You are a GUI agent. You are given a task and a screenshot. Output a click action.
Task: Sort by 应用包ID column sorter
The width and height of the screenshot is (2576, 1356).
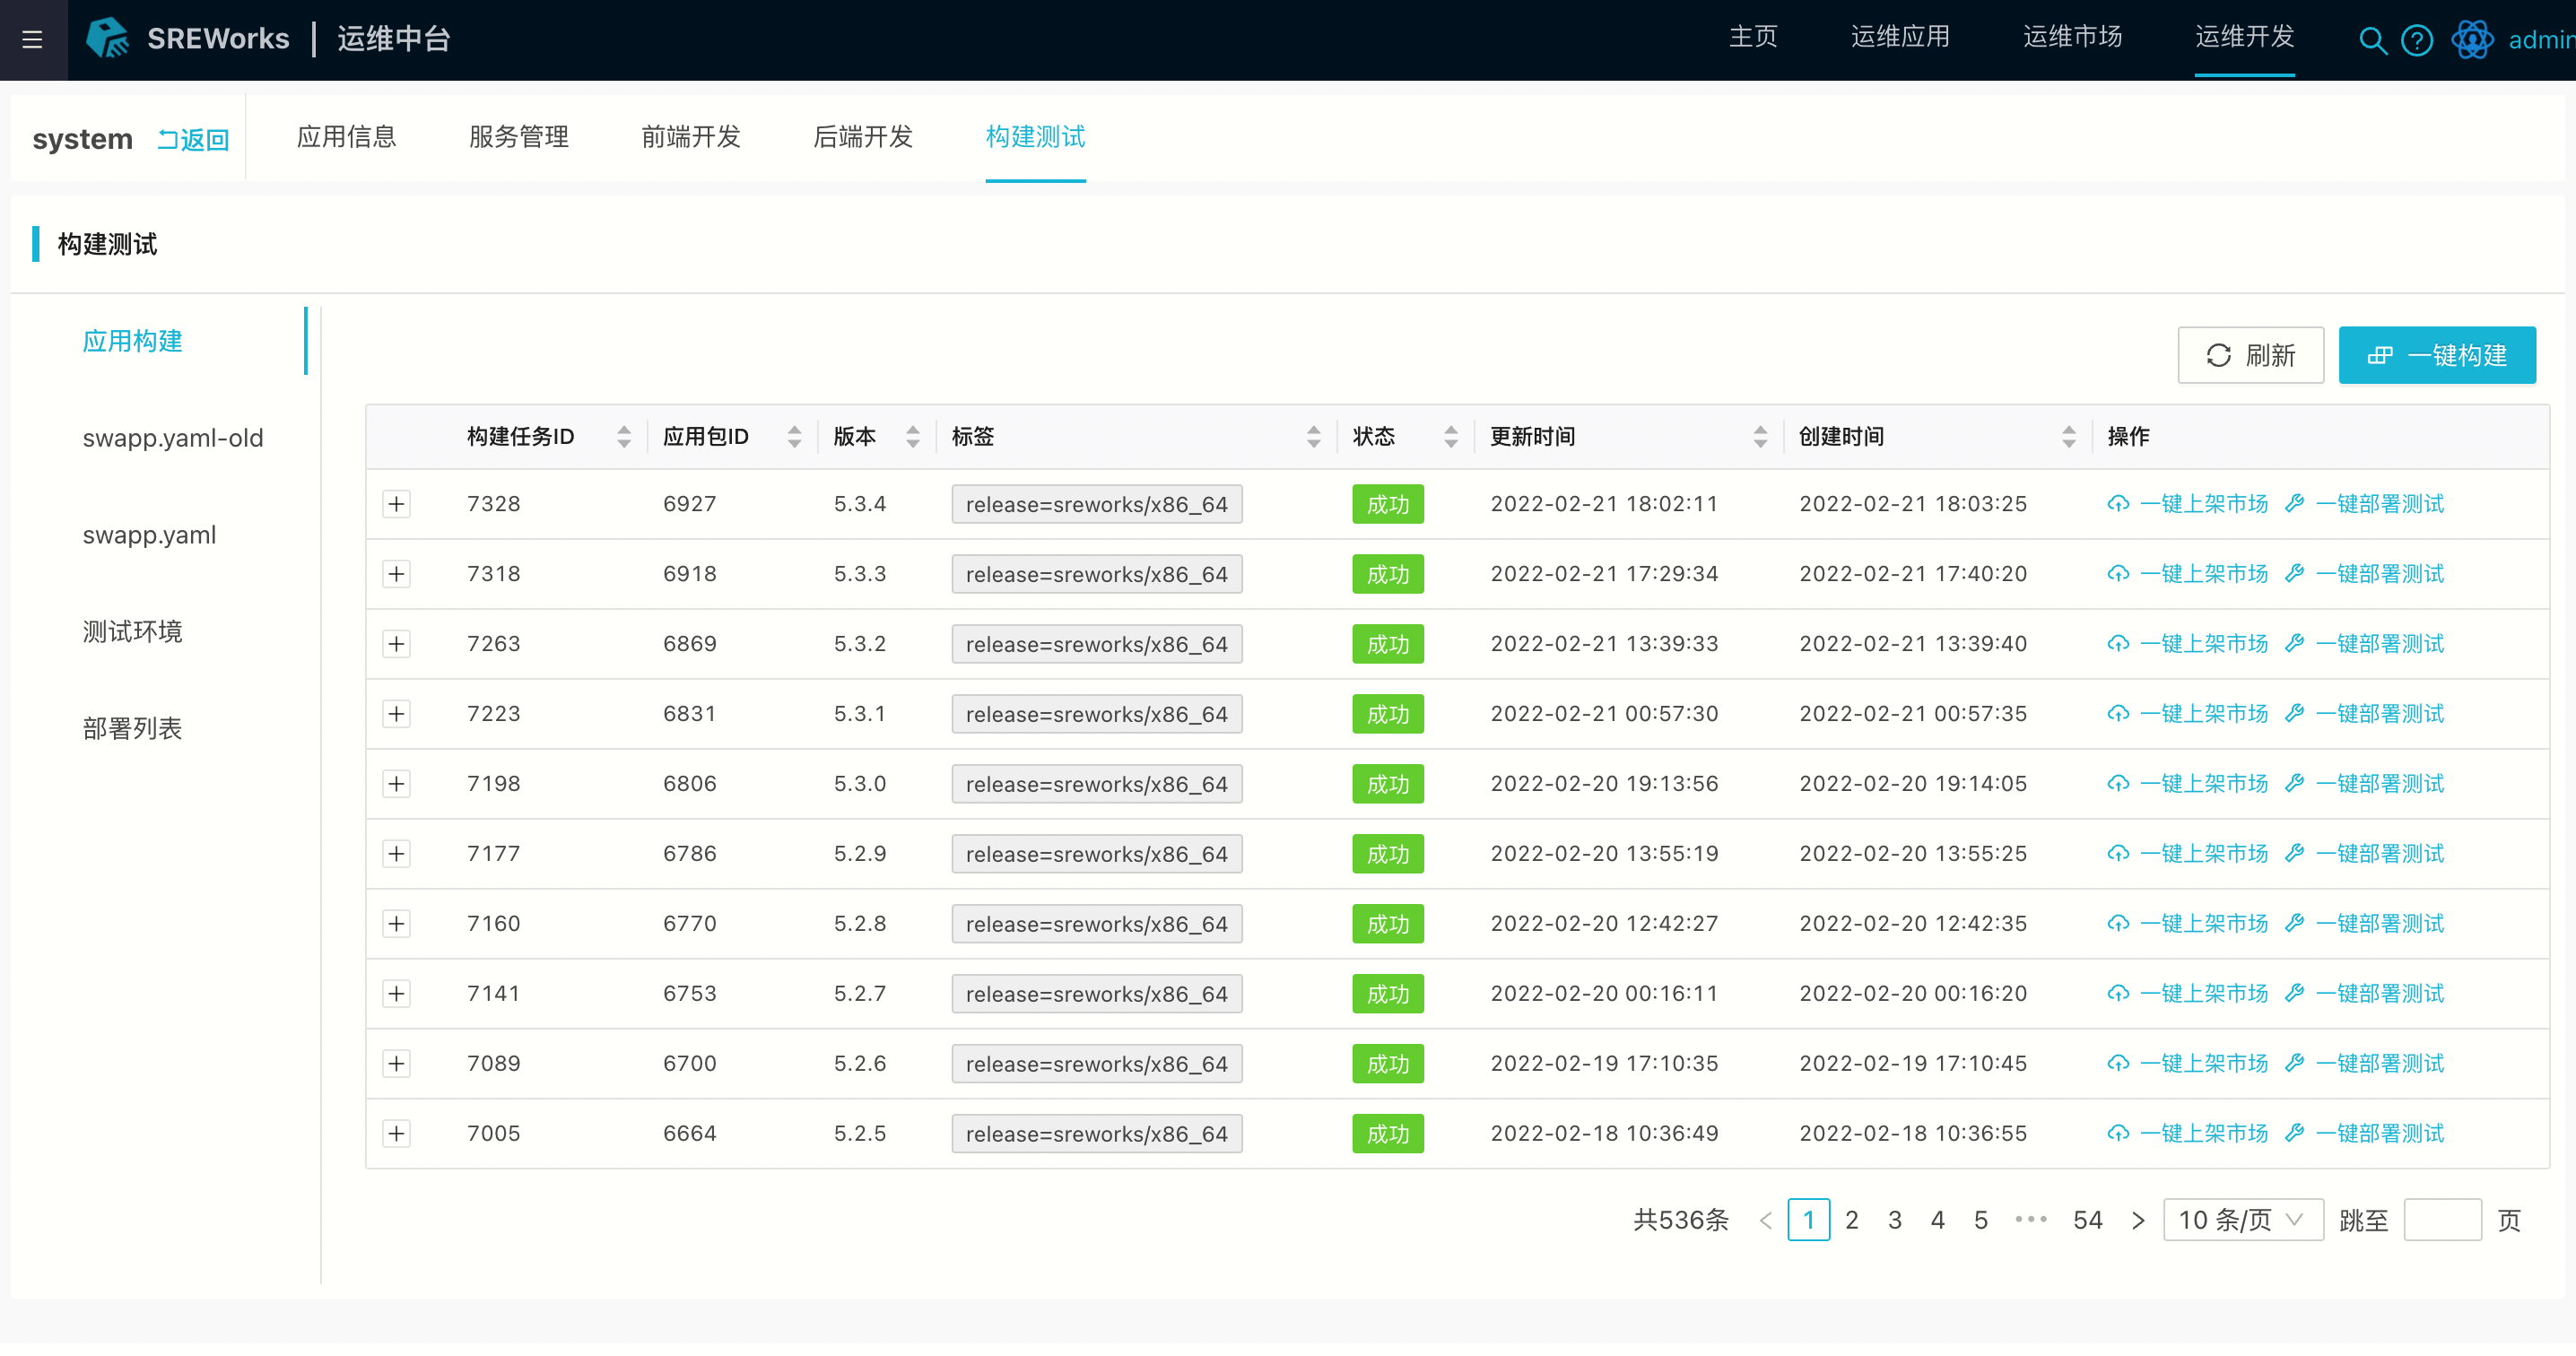point(794,436)
